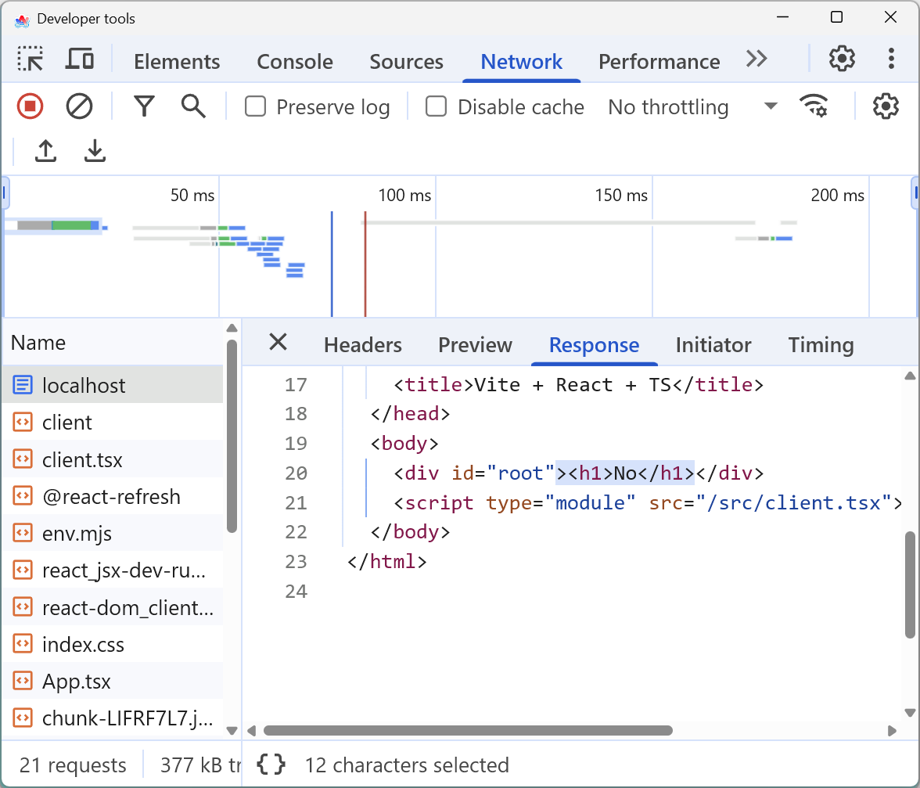Viewport: 920px width, 788px height.
Task: Click response scroll right arrow
Action: click(892, 731)
